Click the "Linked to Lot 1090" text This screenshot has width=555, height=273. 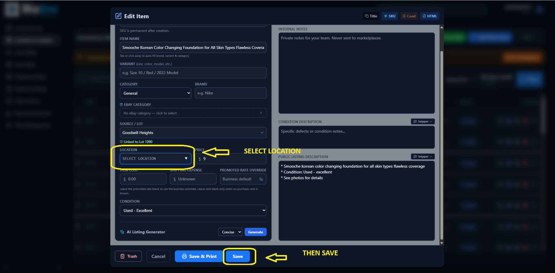point(138,142)
